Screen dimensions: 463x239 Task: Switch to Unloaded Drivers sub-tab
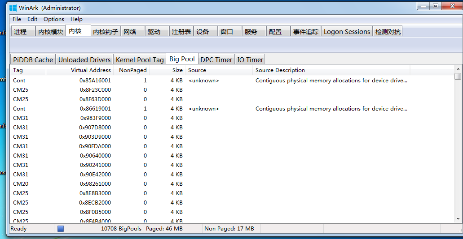point(84,60)
